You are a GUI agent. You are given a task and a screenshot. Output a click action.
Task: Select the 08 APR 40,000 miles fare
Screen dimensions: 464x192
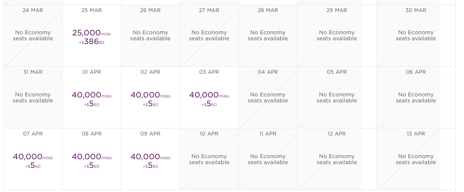coord(92,160)
